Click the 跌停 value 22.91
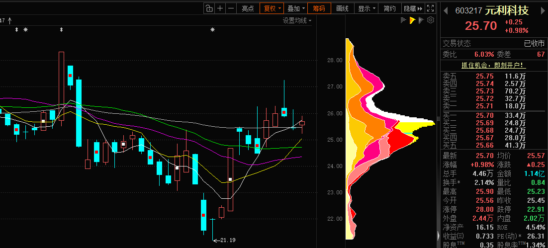548x248 pixels. click(536, 210)
